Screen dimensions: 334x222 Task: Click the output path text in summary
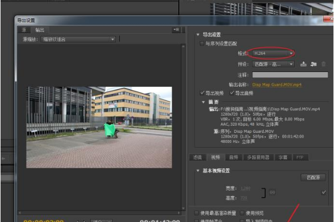pos(270,109)
